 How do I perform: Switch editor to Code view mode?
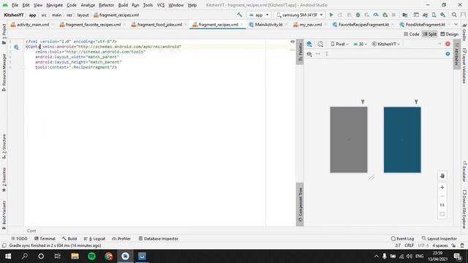(x=411, y=34)
